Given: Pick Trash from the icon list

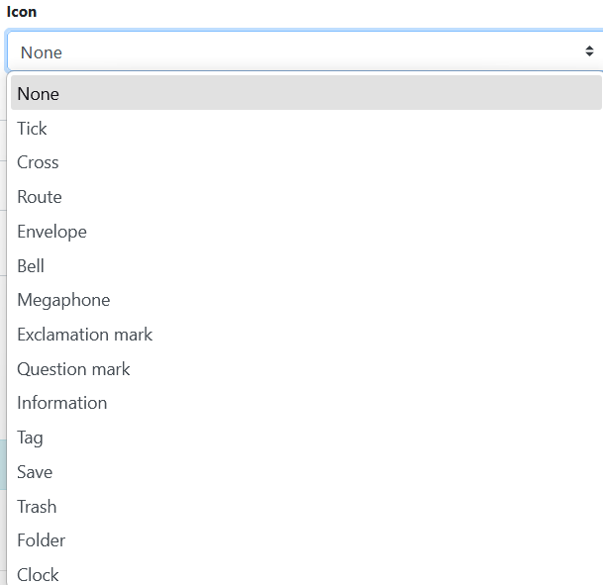Looking at the screenshot, I should click(37, 507).
